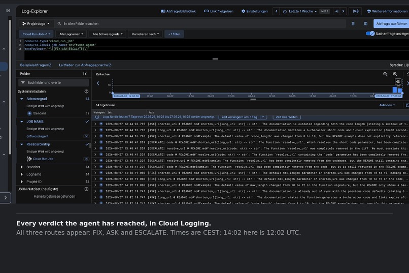The height and width of the screenshot is (273, 409).
Task: Collapse the Ressourcentyp field group
Action: (22, 144)
